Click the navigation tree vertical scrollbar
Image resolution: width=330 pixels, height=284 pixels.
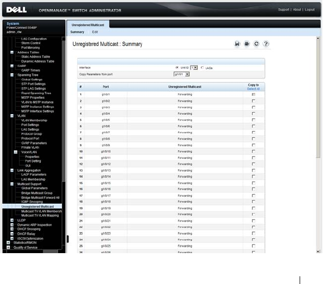[x=63, y=111]
